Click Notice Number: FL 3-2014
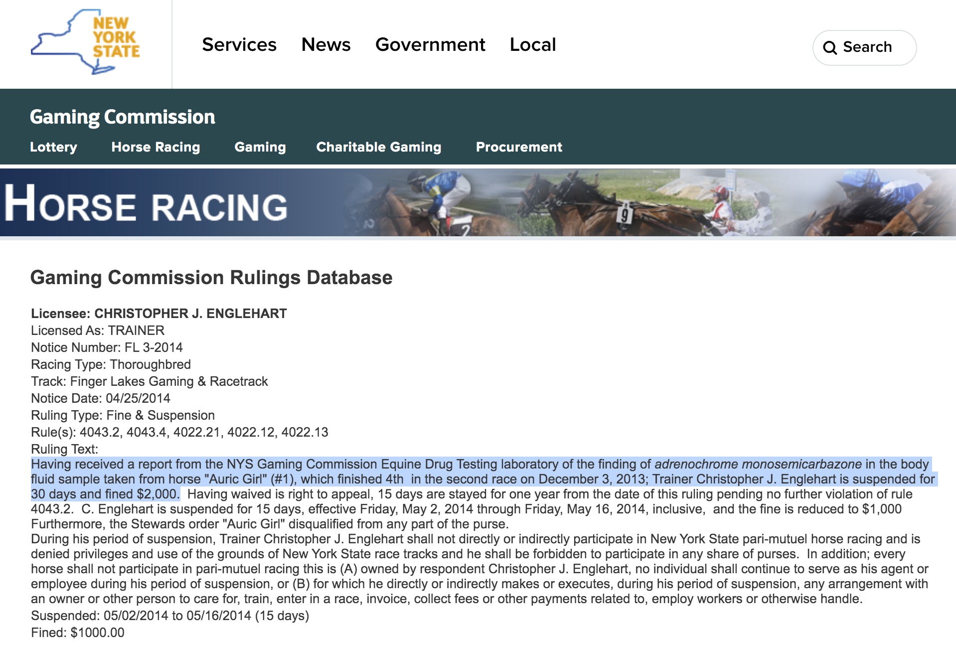Screen dimensions: 956x647 107,347
